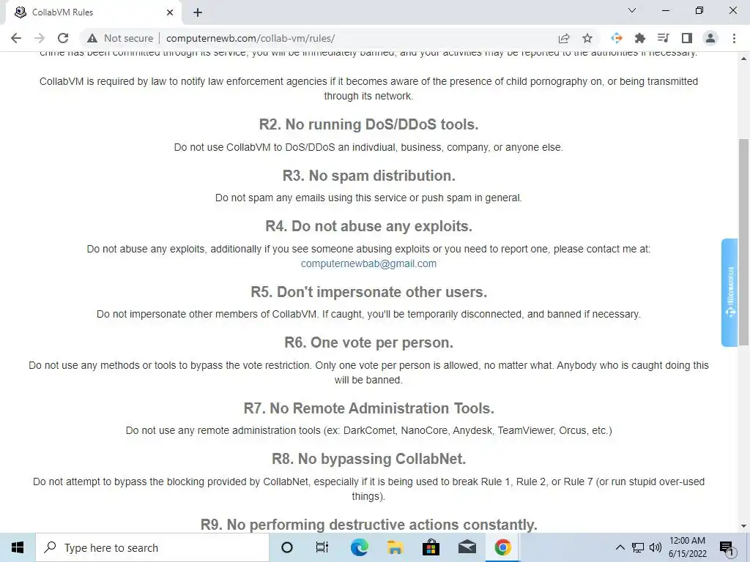Reload the CollabVM rules page

63,38
